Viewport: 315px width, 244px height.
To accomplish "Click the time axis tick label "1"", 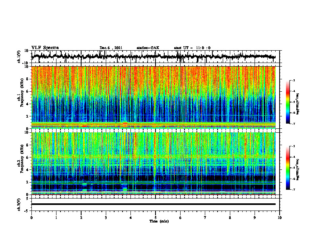I will click(56, 218).
